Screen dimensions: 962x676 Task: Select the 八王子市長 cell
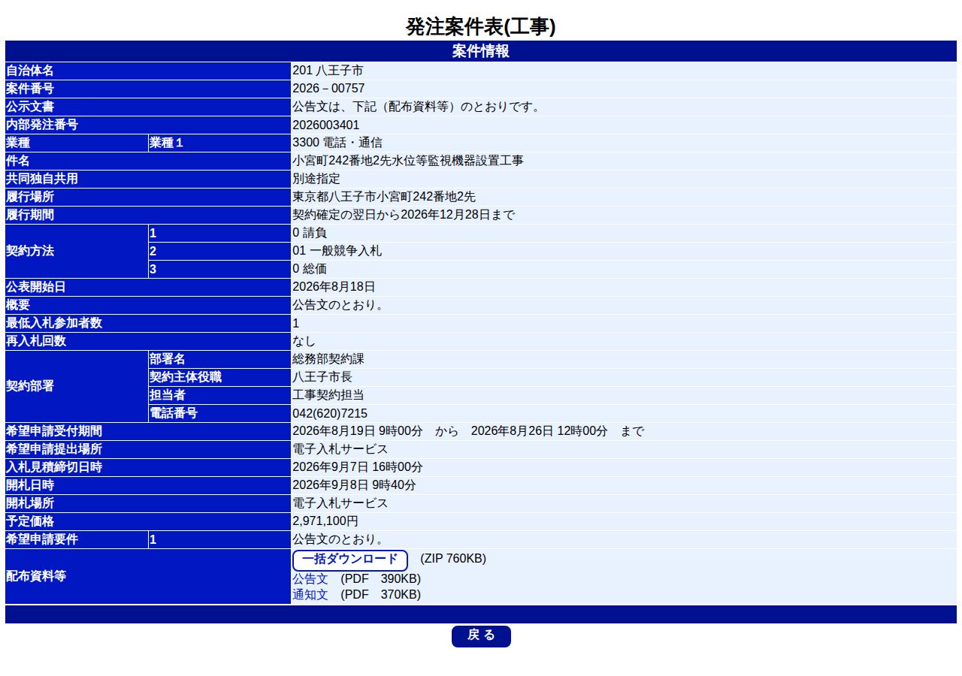point(624,377)
